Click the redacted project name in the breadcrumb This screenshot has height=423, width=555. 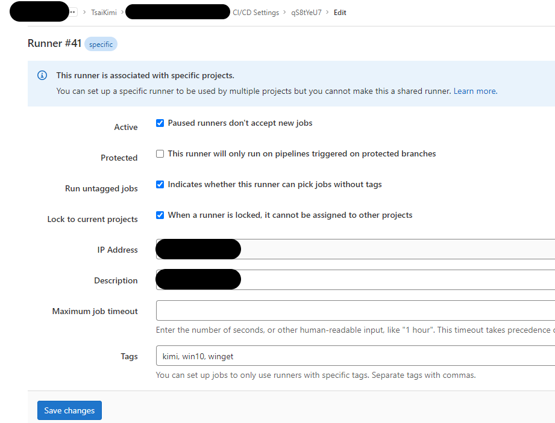point(177,11)
